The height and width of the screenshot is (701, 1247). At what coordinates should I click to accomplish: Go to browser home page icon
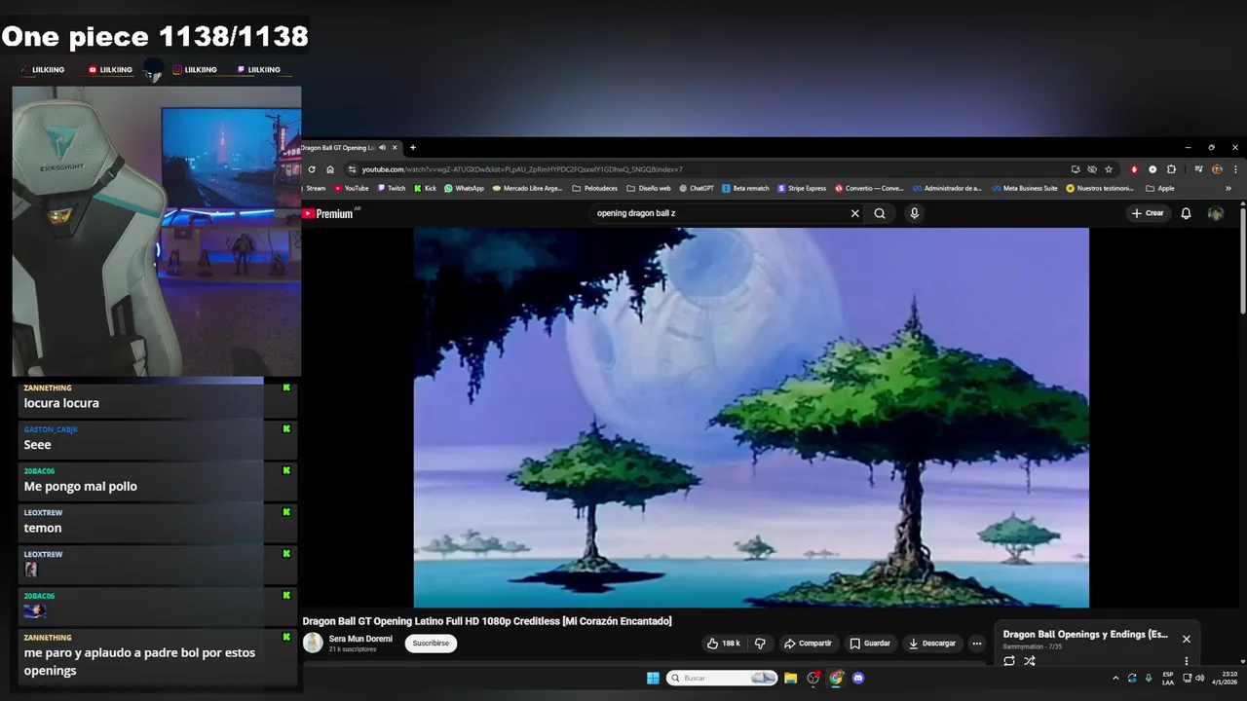coord(330,169)
